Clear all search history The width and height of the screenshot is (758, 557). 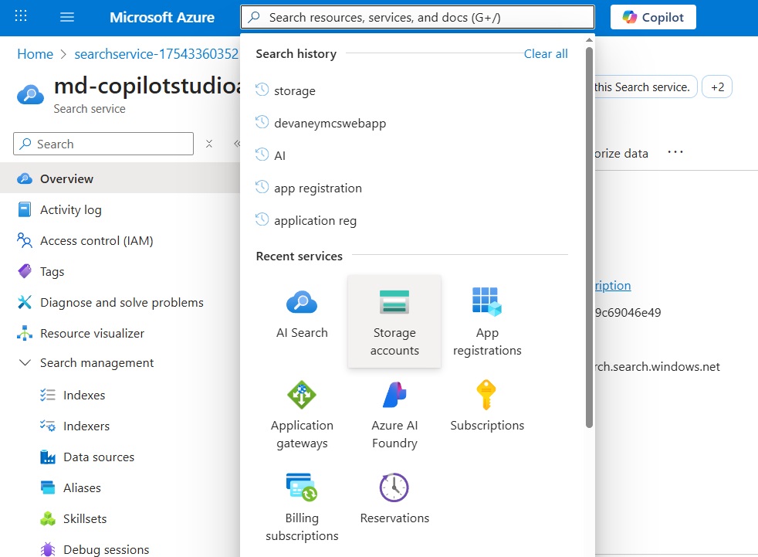click(546, 54)
